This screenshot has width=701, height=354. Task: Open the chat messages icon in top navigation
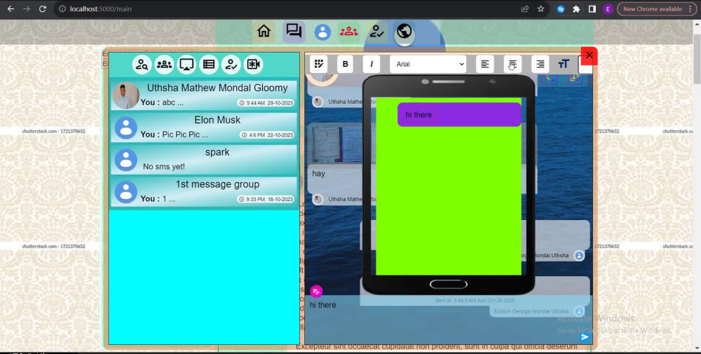click(x=294, y=32)
